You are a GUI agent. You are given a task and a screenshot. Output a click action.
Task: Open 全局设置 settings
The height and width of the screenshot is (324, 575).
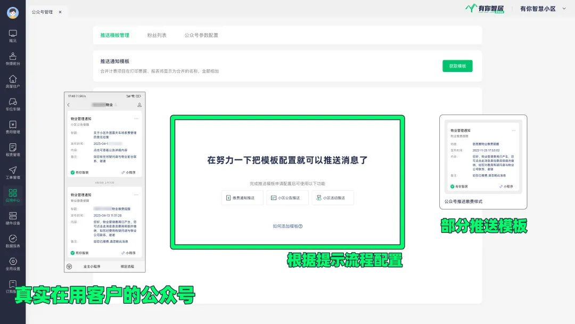point(13,264)
